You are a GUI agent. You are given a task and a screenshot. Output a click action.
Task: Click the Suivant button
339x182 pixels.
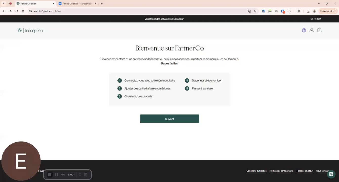(169, 119)
